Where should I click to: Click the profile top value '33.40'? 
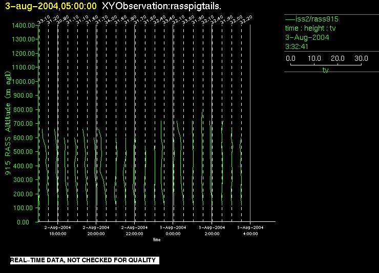(169, 20)
